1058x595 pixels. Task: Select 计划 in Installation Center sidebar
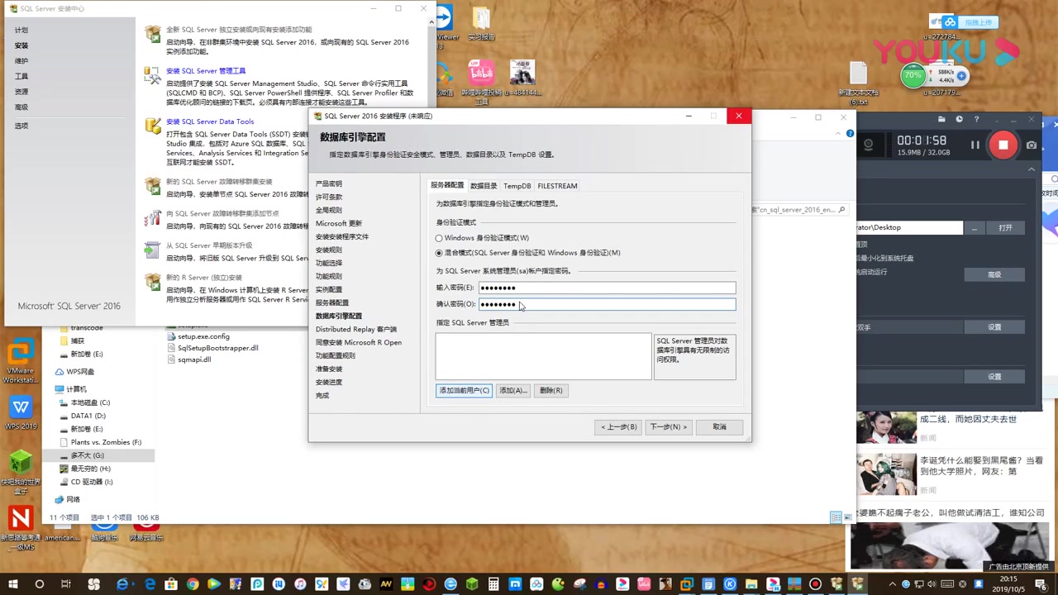(x=21, y=30)
